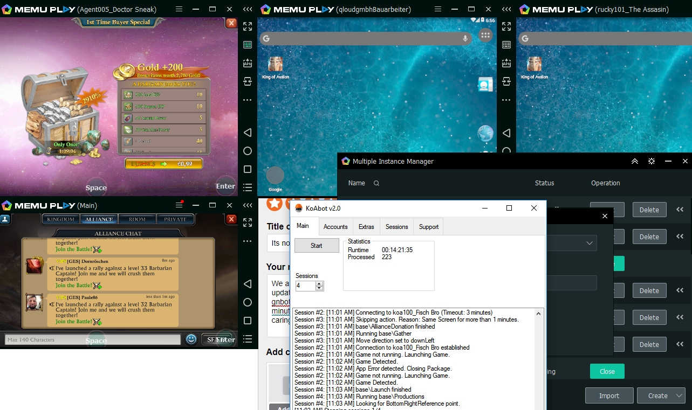Click Join the Battle link in Paule86 message
The width and height of the screenshot is (692, 410).
click(73, 322)
